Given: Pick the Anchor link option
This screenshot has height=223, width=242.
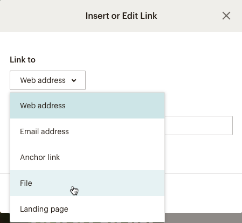Looking at the screenshot, I should [x=87, y=157].
